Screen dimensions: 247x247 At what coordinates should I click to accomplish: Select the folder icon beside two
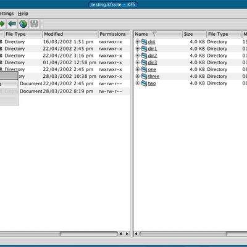click(x=144, y=83)
